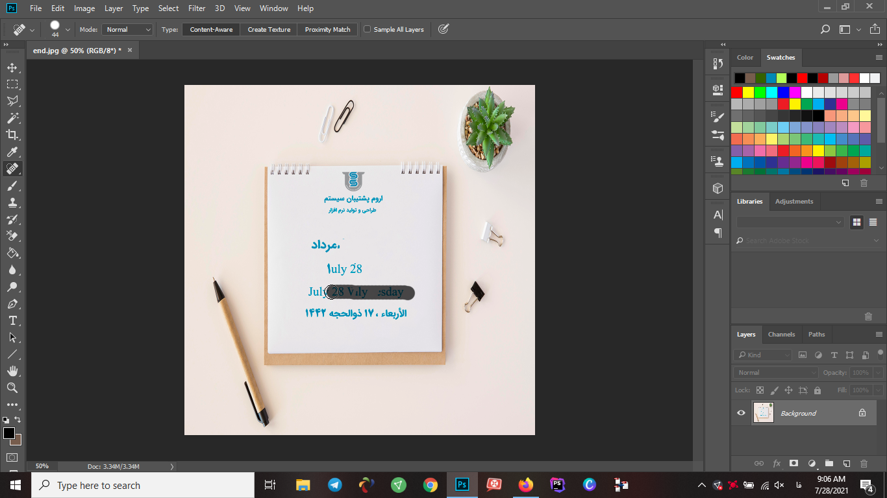Switch to the Channels tab
887x498 pixels.
tap(781, 335)
